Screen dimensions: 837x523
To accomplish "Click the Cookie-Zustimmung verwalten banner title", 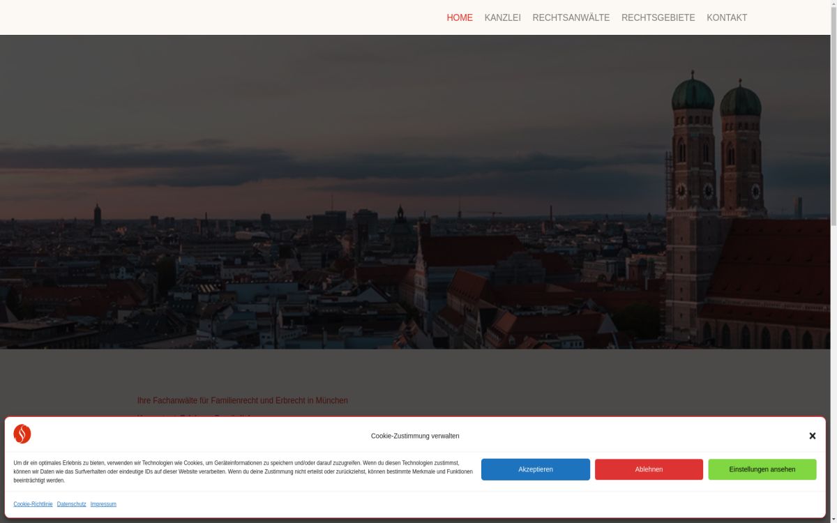I will (414, 436).
